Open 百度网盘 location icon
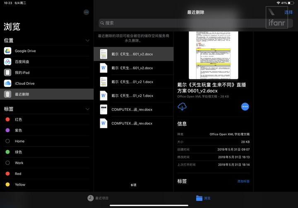The image size is (298, 208). [7, 62]
